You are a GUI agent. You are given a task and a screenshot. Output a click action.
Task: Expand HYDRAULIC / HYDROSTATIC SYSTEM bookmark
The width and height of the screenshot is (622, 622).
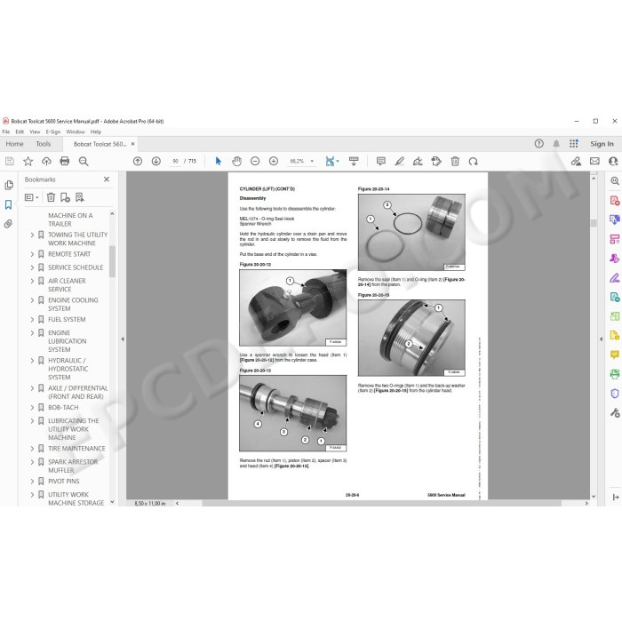[33, 361]
